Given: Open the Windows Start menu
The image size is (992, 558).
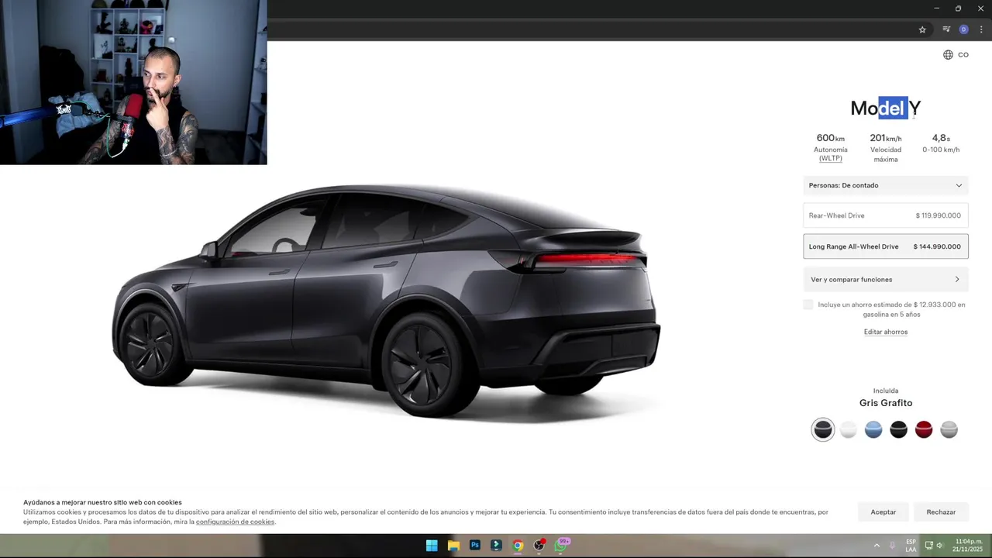Looking at the screenshot, I should point(432,546).
